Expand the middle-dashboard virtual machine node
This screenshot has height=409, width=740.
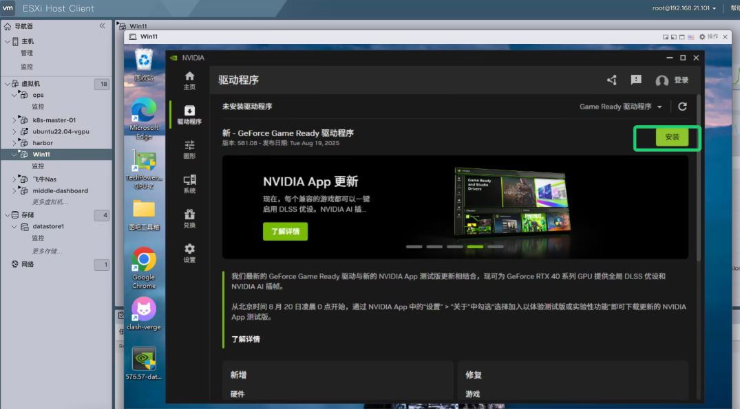coord(14,191)
